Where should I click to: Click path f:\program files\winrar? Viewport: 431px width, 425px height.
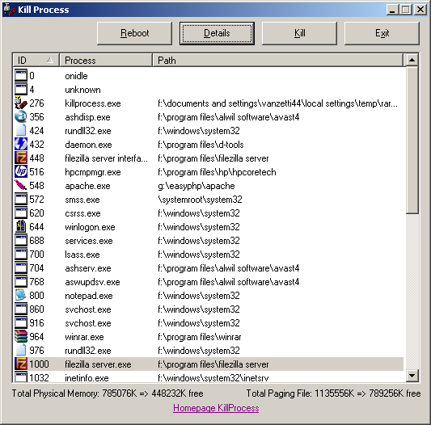199,337
